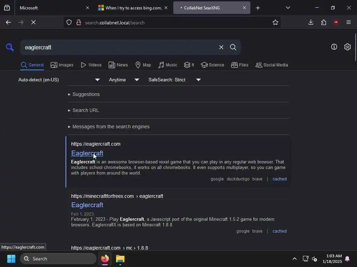Open Firefox downloads panel
The width and height of the screenshot is (357, 267).
coord(311,22)
